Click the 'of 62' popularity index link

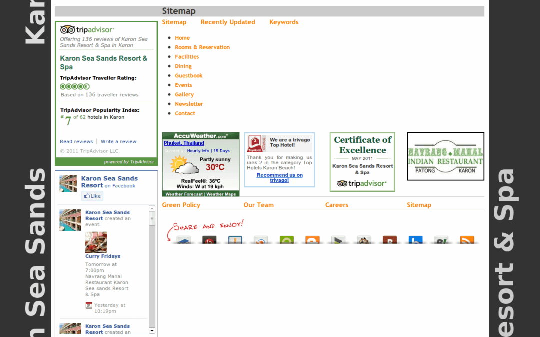tap(79, 117)
